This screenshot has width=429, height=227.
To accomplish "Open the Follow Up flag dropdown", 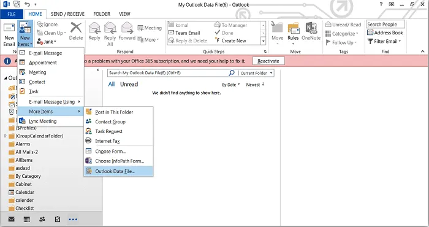I will point(341,42).
